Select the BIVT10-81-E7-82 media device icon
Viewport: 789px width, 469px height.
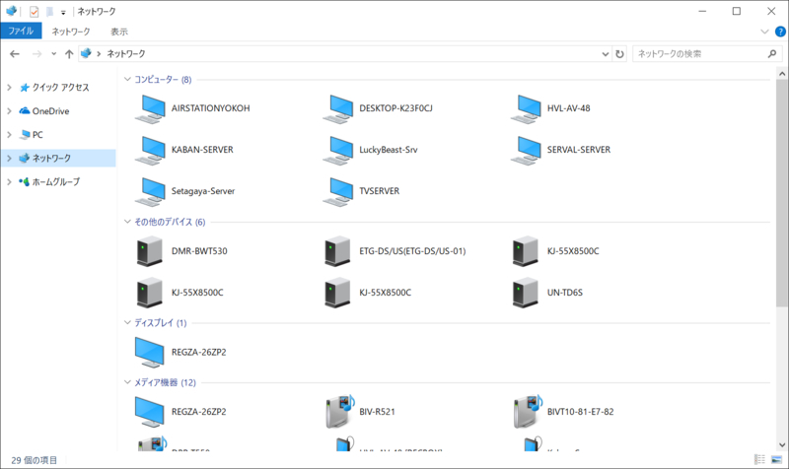pyautogui.click(x=528, y=411)
